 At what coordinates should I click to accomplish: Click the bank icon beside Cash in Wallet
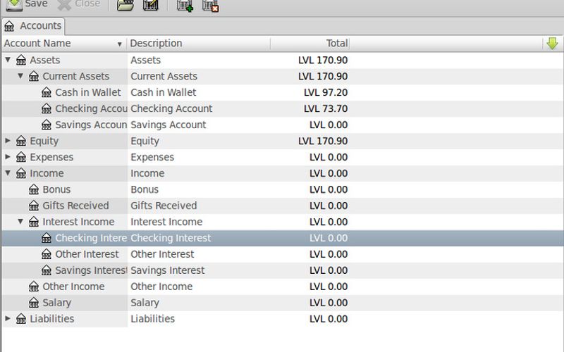click(47, 92)
